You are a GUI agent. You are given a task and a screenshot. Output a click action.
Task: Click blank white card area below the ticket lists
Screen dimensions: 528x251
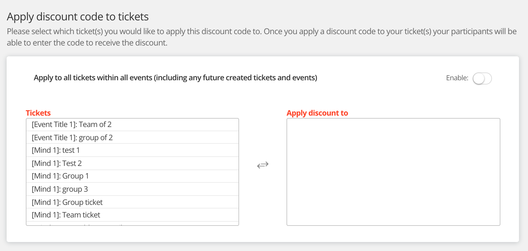pos(263,234)
